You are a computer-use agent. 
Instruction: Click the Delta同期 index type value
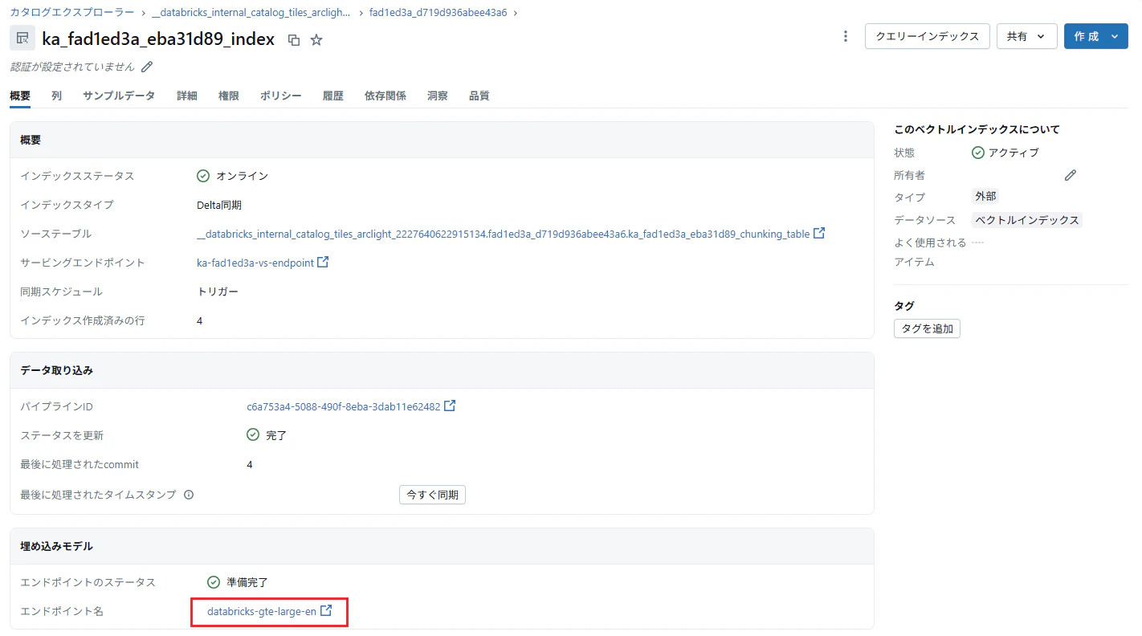coord(219,205)
